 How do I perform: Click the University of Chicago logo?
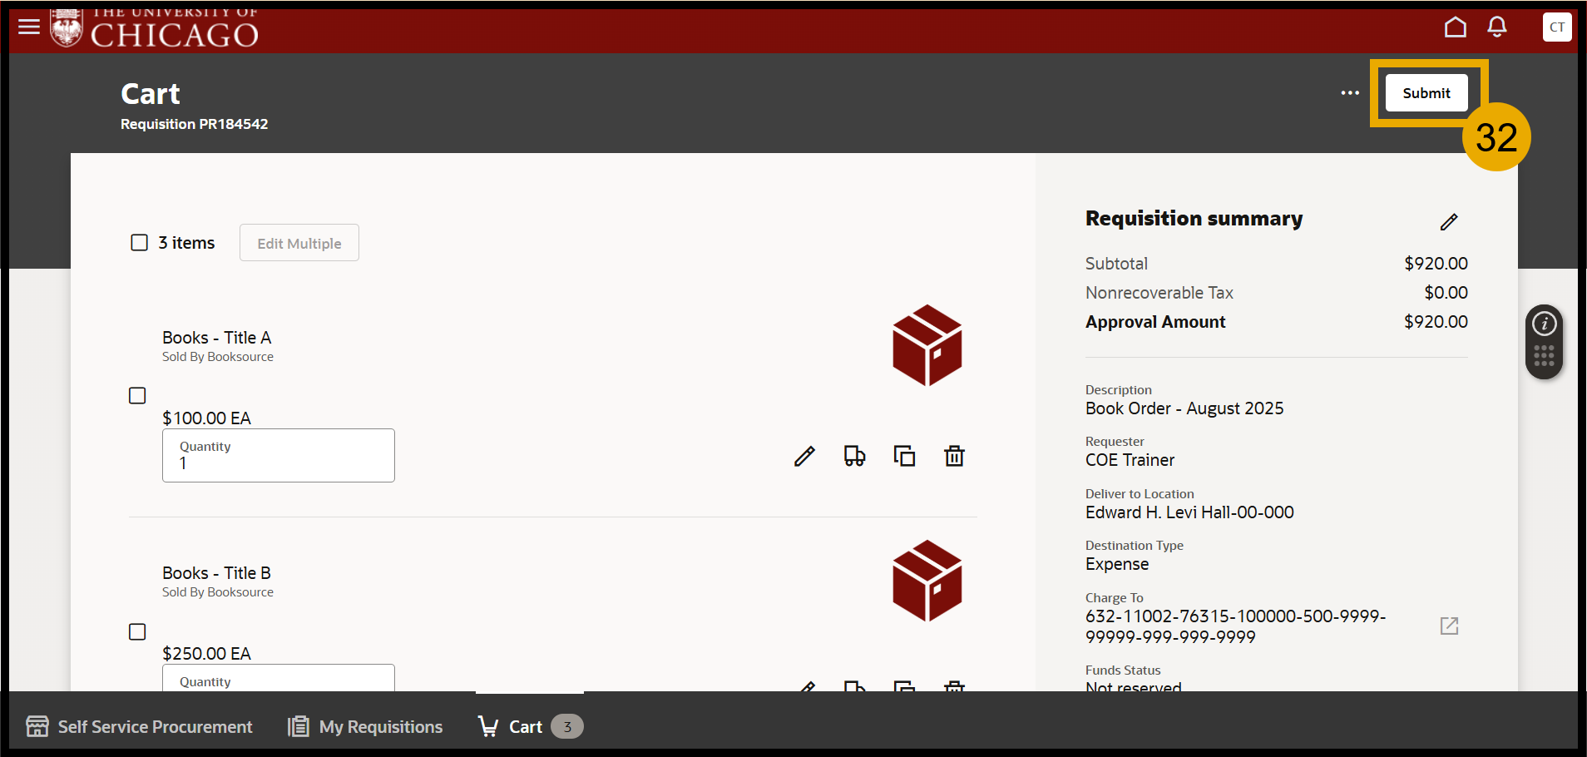[x=154, y=28]
